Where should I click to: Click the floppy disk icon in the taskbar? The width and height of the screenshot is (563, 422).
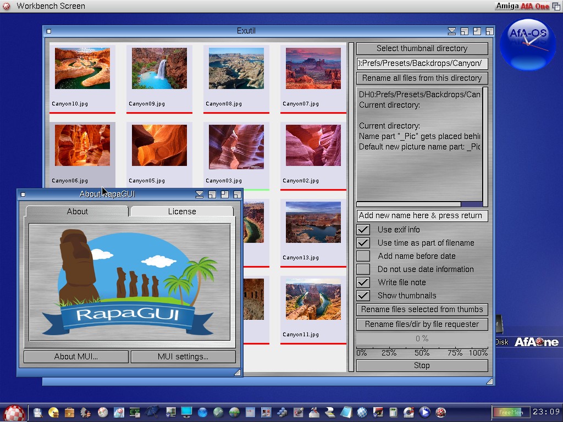pos(38,412)
